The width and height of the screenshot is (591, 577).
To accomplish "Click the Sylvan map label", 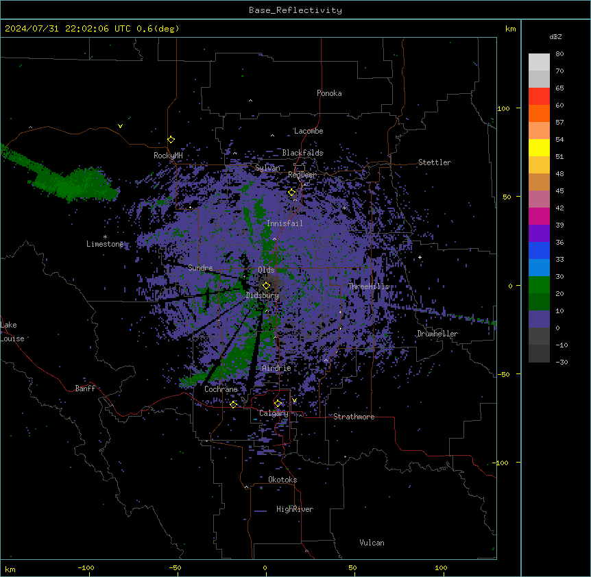I will [267, 168].
